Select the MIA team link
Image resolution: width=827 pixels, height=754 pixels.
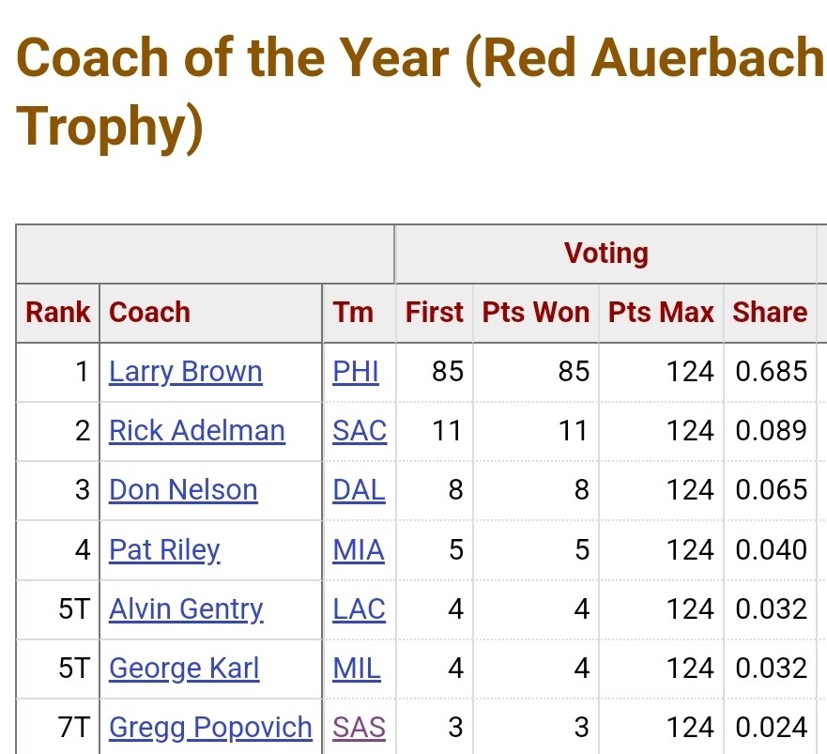coord(359,549)
